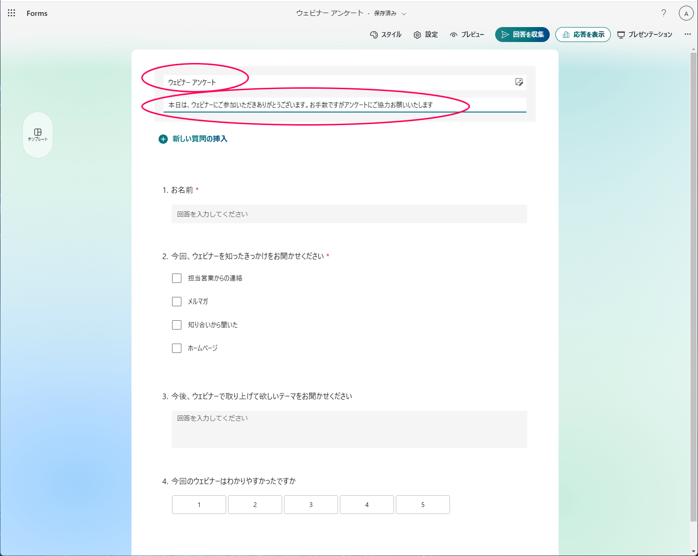Open account menu from the avatar A
Screen dimensions: 698x556
686,13
